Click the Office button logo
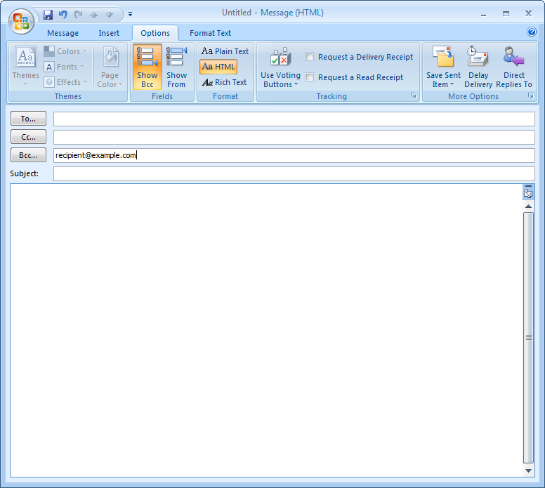The height and width of the screenshot is (488, 545). pyautogui.click(x=21, y=20)
